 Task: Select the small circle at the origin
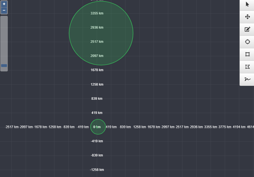98,127
